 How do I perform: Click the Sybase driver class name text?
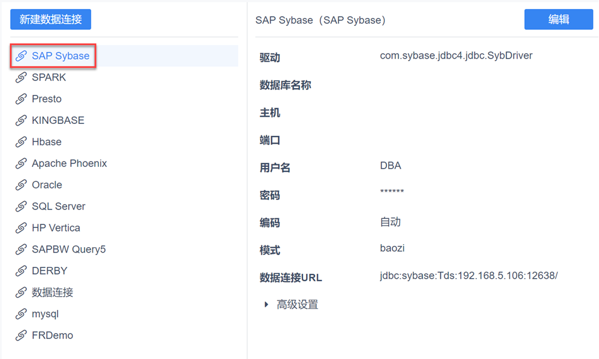coord(456,56)
